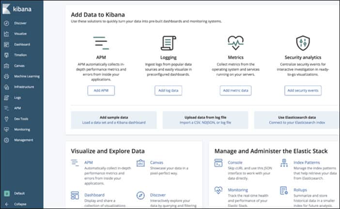Open Dev Tools icon in sidebar
Viewport: 340px width, 209px height.
click(6, 119)
